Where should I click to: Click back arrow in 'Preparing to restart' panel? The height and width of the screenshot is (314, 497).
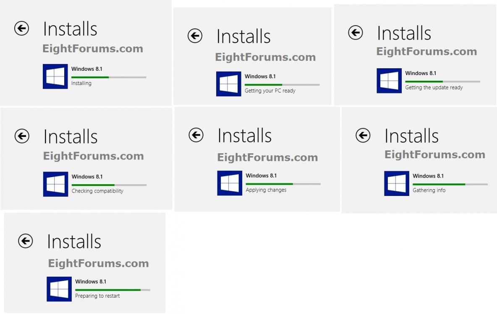click(x=25, y=241)
